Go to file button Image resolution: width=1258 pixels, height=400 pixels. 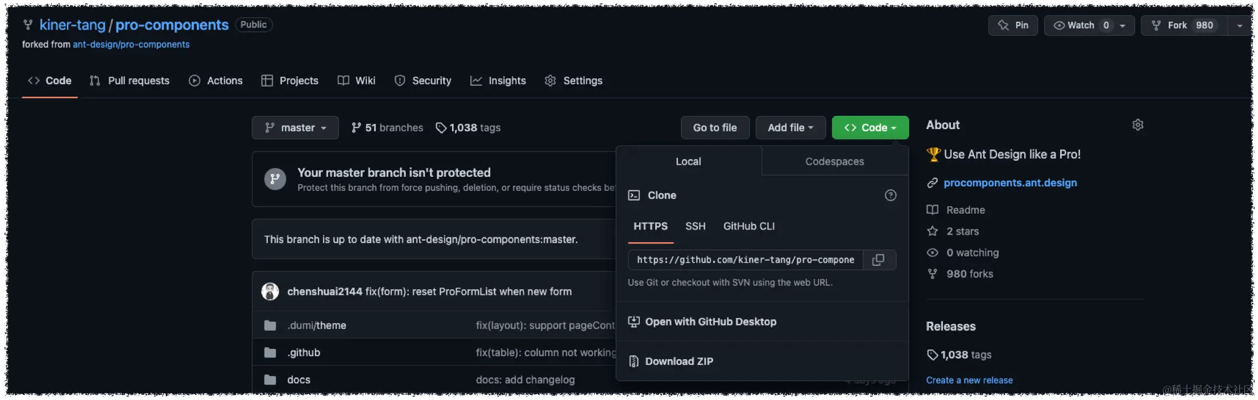tap(715, 128)
